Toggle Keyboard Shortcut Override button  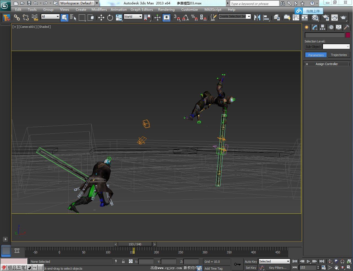(166, 18)
